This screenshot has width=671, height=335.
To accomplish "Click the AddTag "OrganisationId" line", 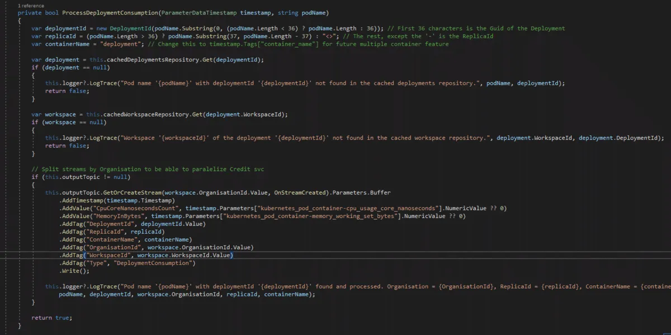I will point(156,247).
